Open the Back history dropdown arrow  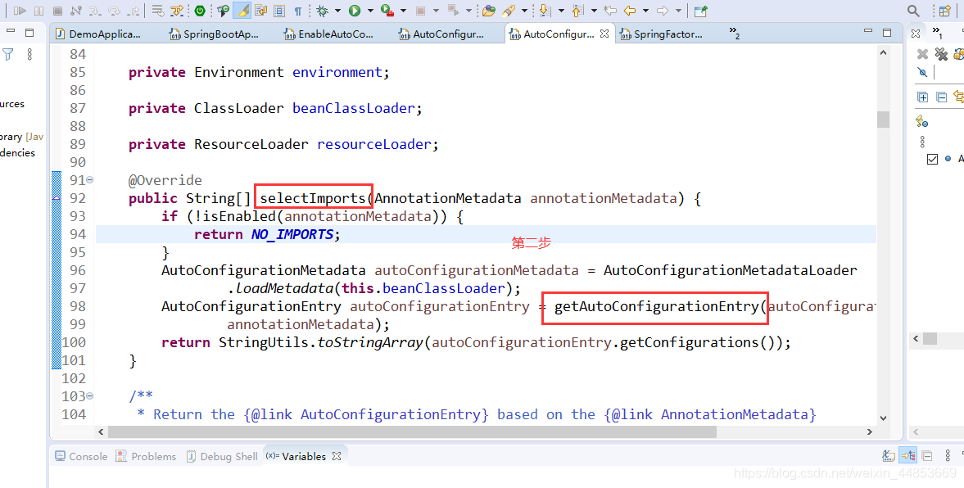coord(645,11)
